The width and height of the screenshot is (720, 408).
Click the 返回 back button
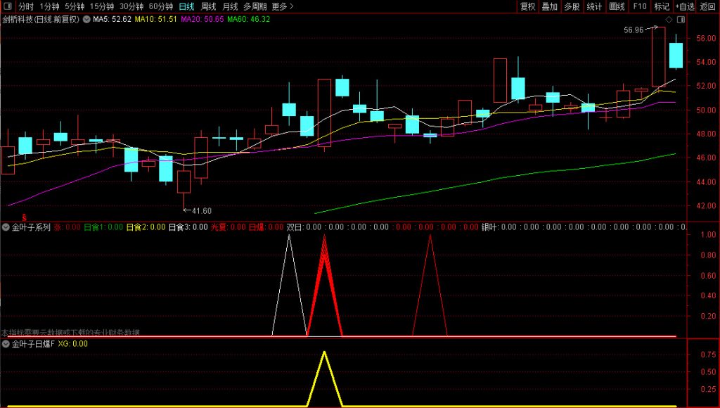pyautogui.click(x=708, y=6)
